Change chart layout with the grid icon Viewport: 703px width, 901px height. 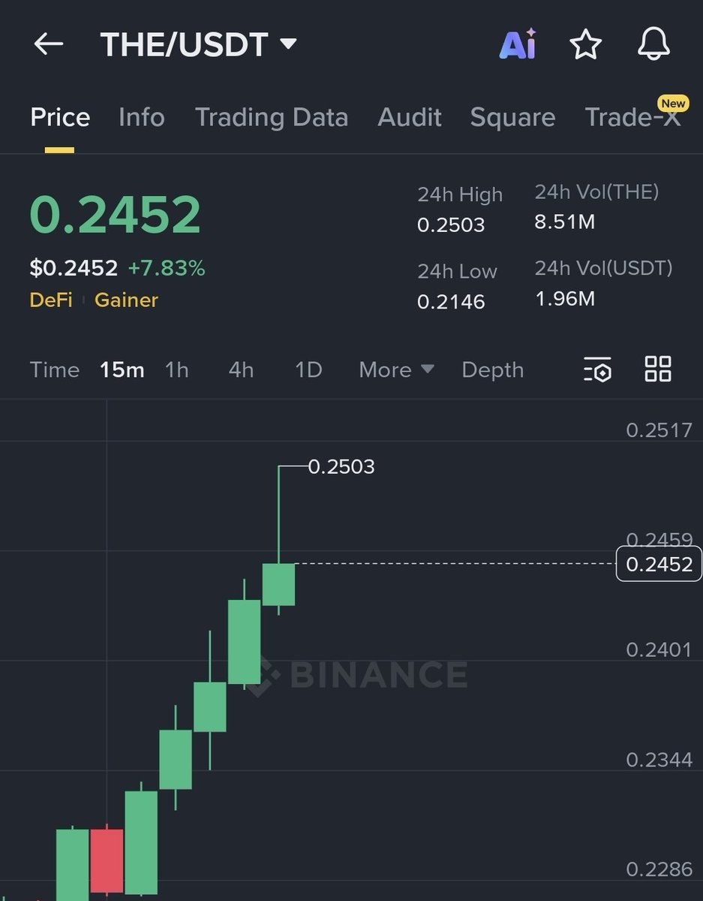point(657,369)
